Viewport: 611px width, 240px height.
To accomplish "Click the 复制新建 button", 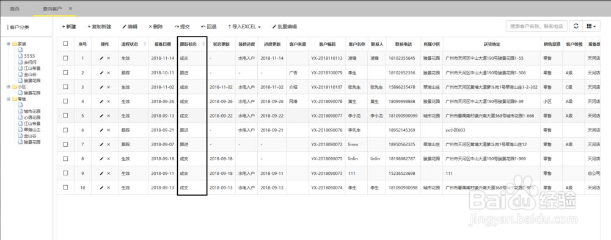I will click(99, 27).
